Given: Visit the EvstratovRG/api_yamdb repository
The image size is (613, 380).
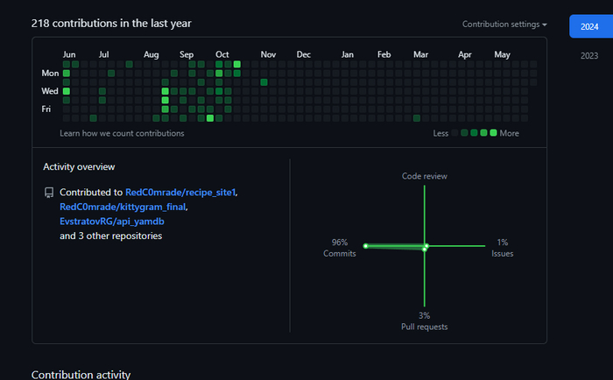Looking at the screenshot, I should (105, 222).
